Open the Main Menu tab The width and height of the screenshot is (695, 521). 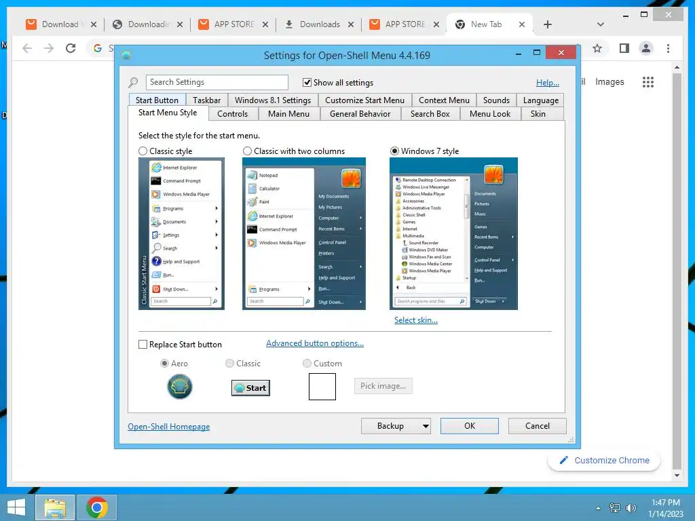point(288,114)
